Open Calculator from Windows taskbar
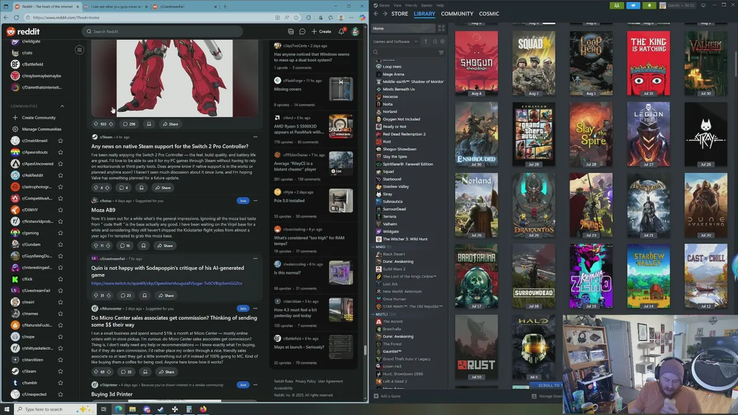The height and width of the screenshot is (415, 738). coord(189,409)
